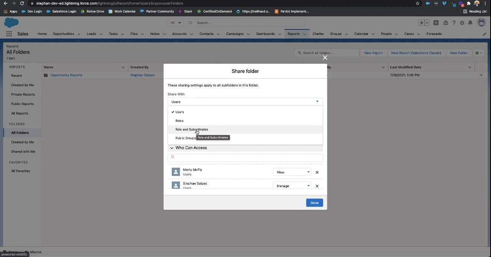Go to the Home tab
This screenshot has width=491, height=257.
click(x=42, y=34)
